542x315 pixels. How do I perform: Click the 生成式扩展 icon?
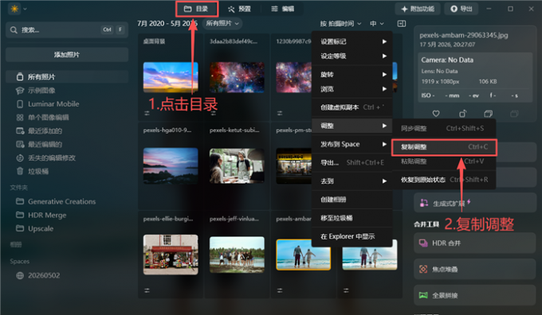[424, 203]
